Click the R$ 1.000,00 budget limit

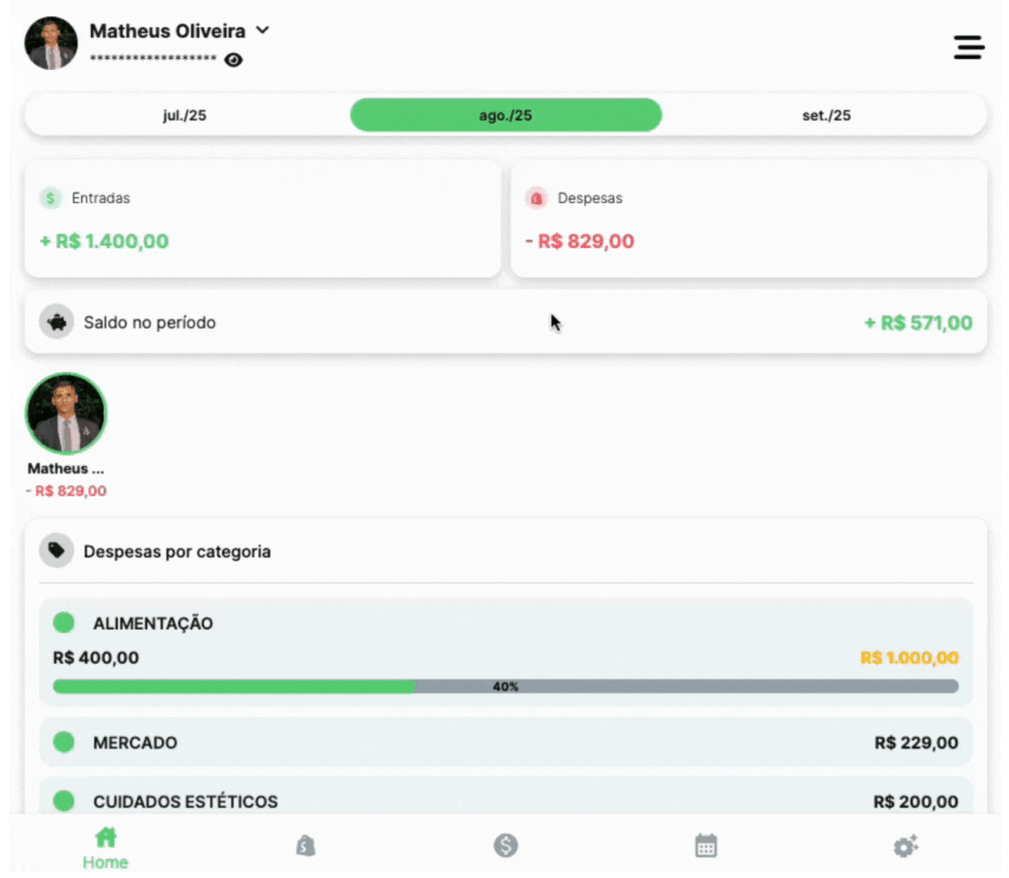[x=909, y=658]
